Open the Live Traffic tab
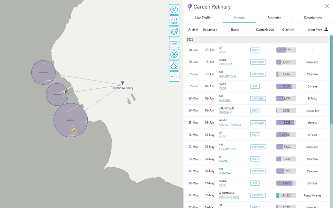 click(203, 18)
